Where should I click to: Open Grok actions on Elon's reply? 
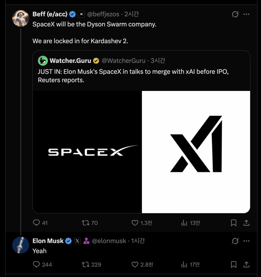click(235, 241)
